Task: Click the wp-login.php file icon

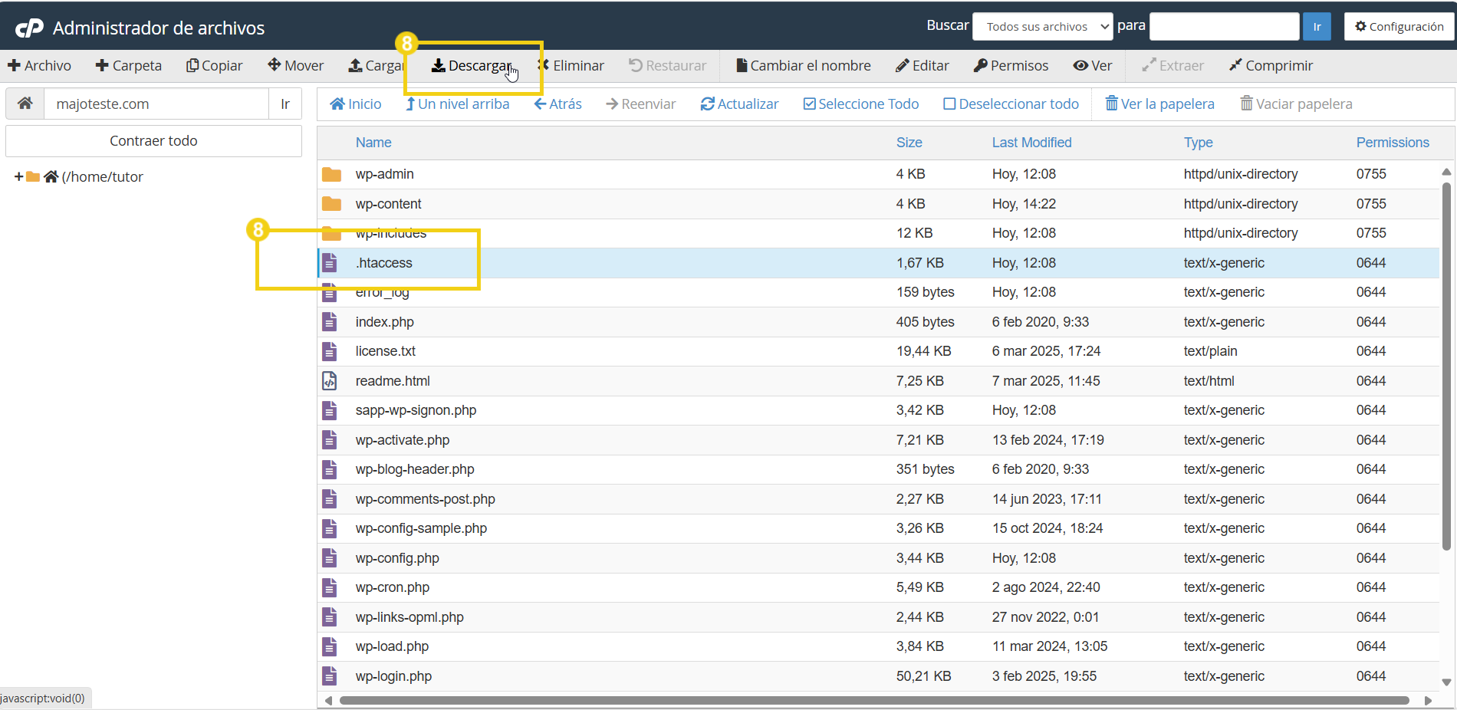Action: coord(330,676)
